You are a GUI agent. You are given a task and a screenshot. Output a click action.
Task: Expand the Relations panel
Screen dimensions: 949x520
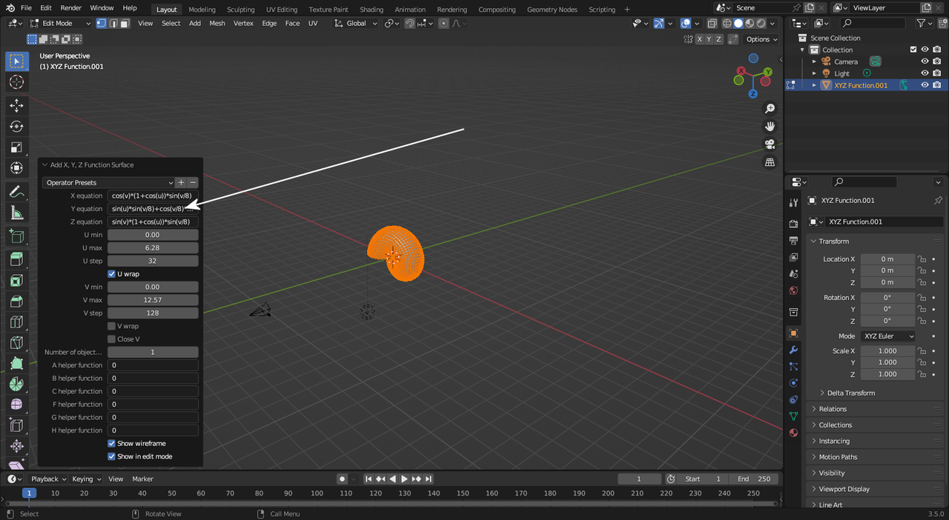tap(833, 409)
